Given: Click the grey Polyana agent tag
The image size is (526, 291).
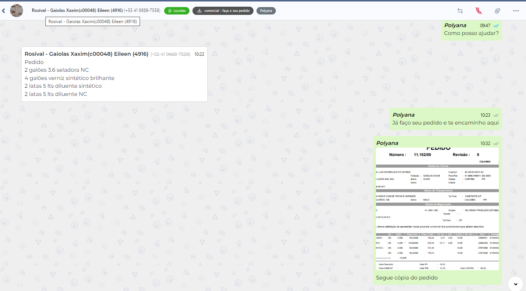Looking at the screenshot, I should [x=266, y=11].
